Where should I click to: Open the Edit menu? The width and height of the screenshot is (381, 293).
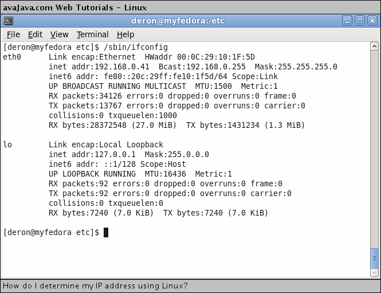click(35, 34)
